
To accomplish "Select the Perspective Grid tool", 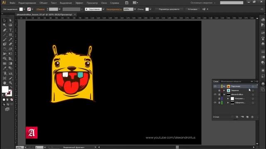I will (x=10, y=59).
